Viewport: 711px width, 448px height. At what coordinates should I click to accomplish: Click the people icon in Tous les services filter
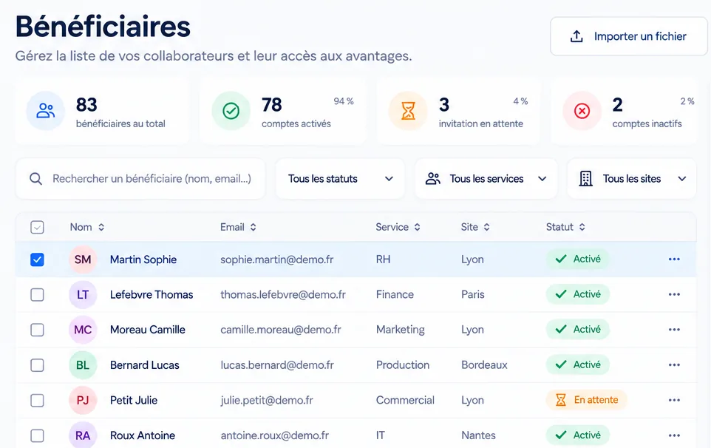point(433,179)
